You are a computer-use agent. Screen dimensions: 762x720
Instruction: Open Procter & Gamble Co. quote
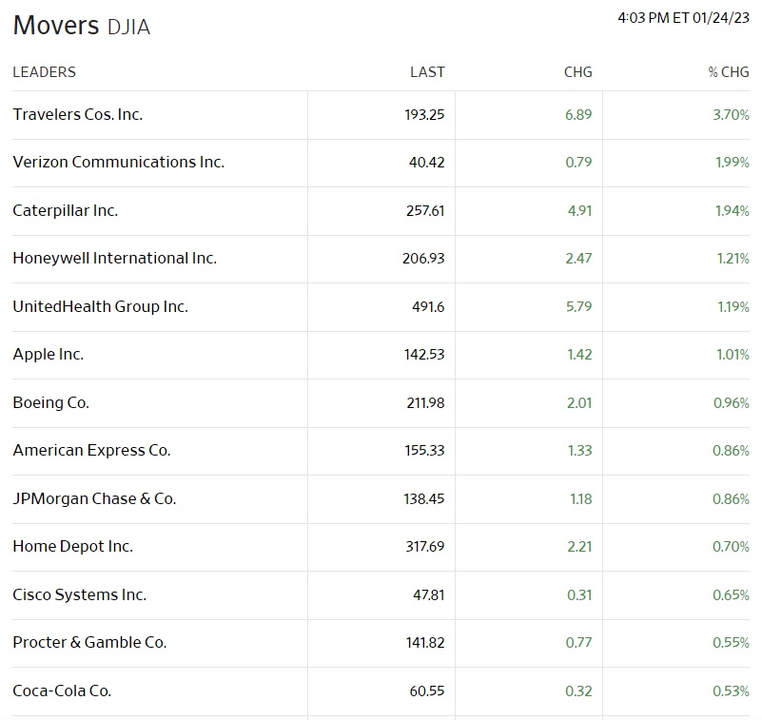(x=90, y=643)
